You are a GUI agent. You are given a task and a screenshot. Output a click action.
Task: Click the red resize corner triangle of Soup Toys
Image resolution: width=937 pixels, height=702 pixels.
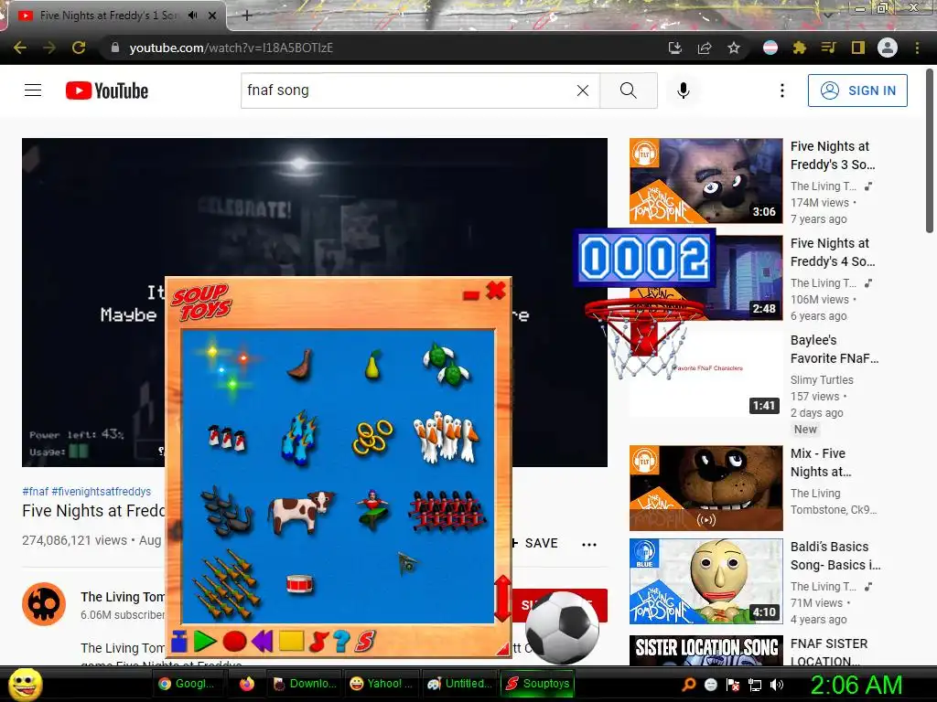[504, 649]
